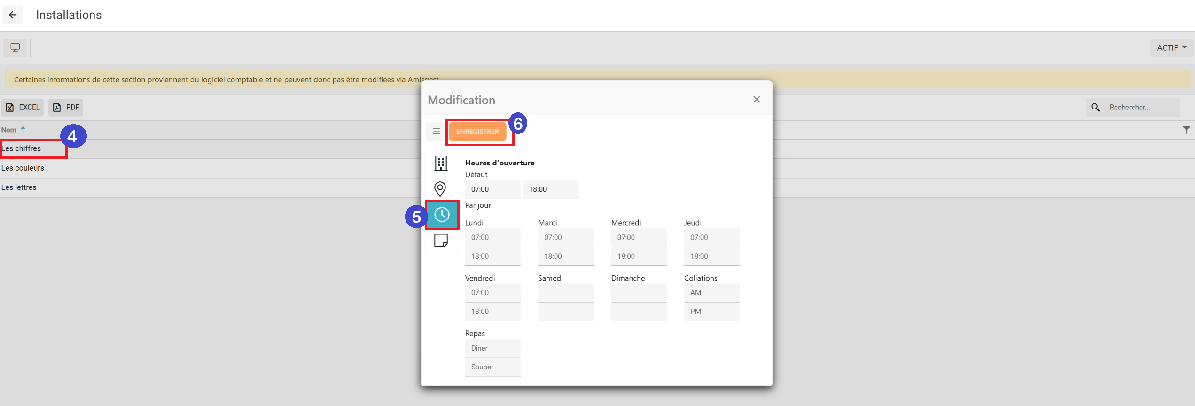Open the building information tab icon
1195x406 pixels.
click(x=441, y=164)
